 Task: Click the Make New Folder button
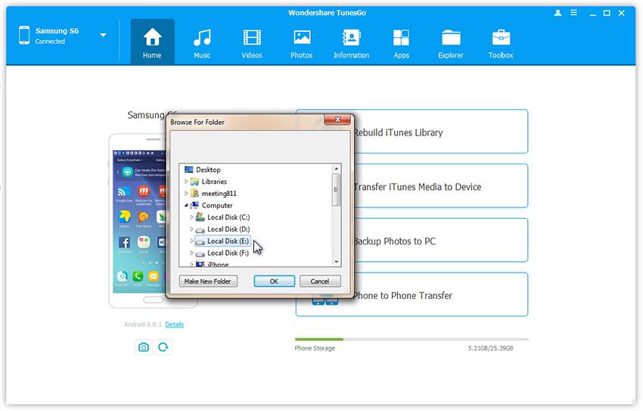point(208,281)
